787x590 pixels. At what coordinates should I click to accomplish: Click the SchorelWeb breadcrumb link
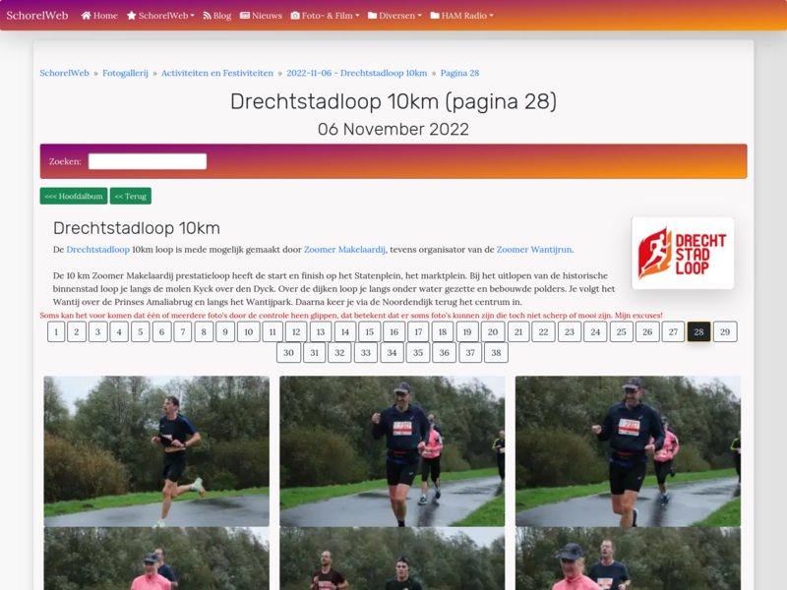64,73
